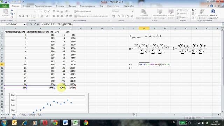224x126 pixels.
Task: Open the Данные ribbon tab
Action: coord(72,6)
